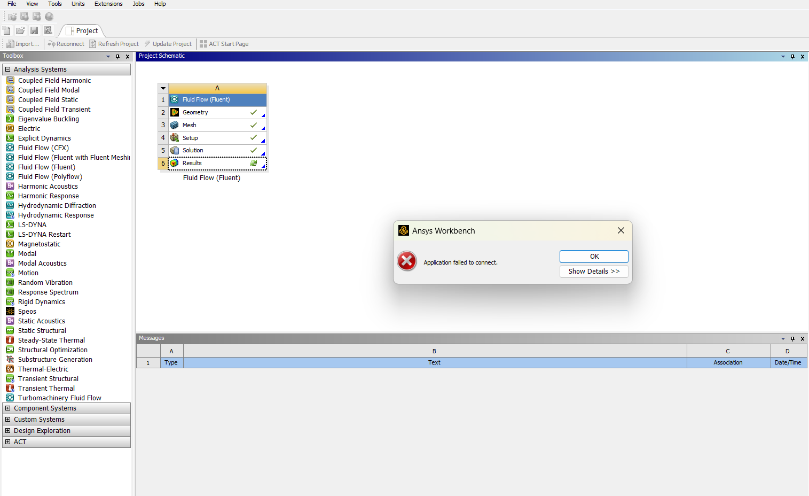Expand the Component Systems group

(7, 408)
